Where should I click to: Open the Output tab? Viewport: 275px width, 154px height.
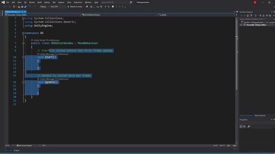(17, 150)
